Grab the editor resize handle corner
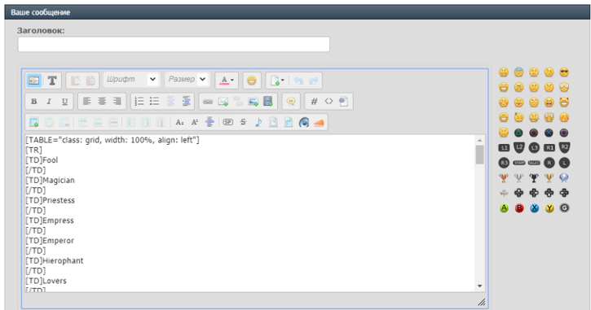 [x=481, y=302]
